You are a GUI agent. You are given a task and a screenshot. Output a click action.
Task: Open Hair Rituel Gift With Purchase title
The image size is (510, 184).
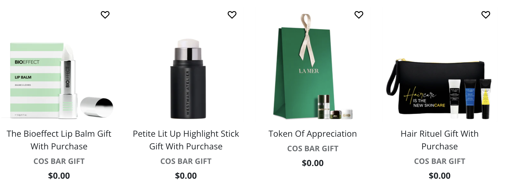(x=439, y=140)
